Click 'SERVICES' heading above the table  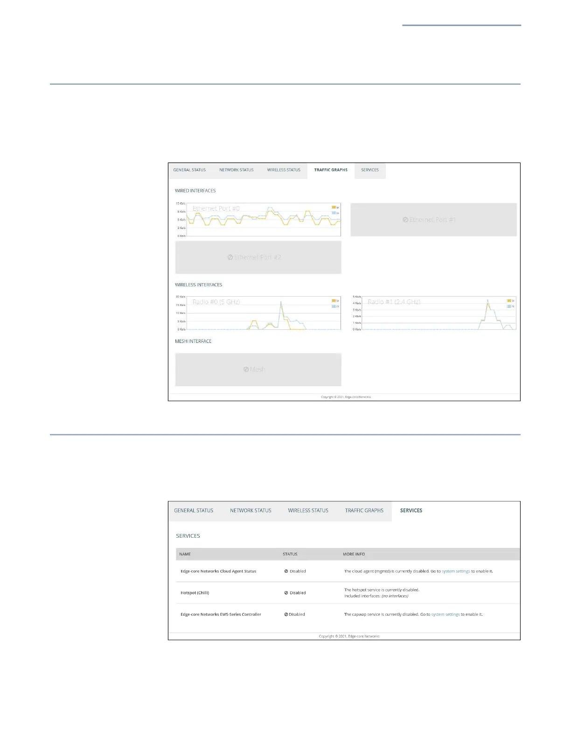tap(188, 536)
